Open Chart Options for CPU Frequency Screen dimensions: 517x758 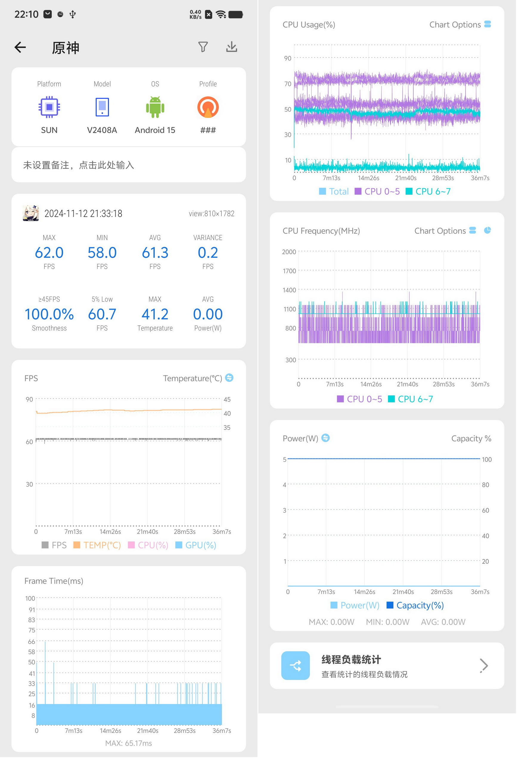(445, 231)
